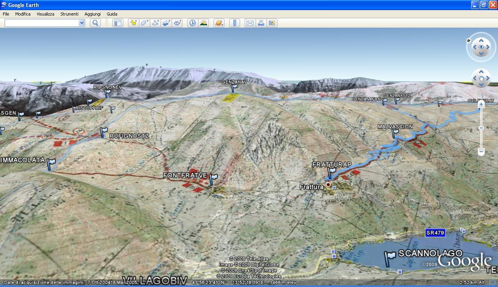The height and width of the screenshot is (287, 498).
Task: Open the File menu
Action: [x=6, y=14]
